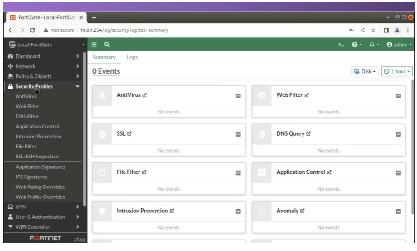417x251 pixels.
Task: Collapse the Web Filter card with minus button
Action: (x=398, y=96)
